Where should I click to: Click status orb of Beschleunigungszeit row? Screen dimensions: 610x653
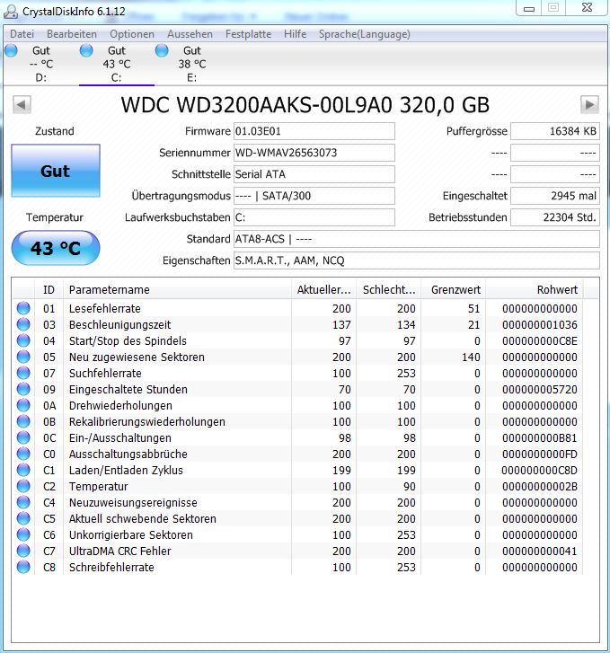23,324
